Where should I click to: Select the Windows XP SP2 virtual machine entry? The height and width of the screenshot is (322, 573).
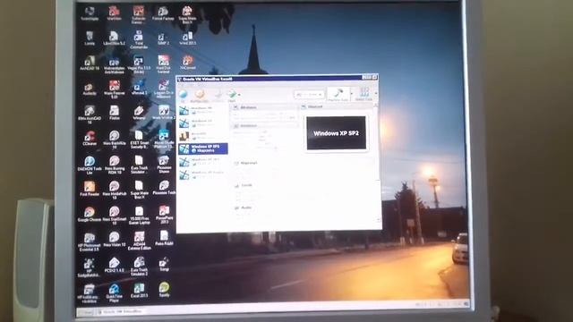point(203,148)
